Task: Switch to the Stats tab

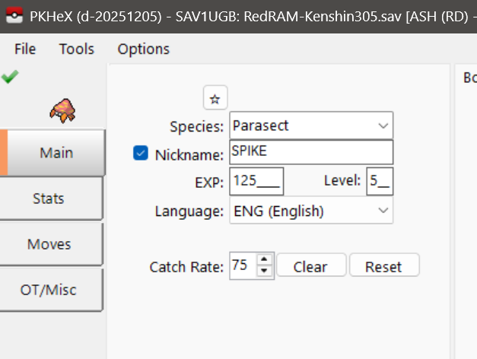Action: tap(49, 199)
